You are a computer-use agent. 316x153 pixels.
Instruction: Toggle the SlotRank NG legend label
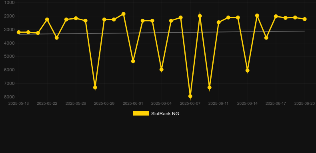coord(165,114)
